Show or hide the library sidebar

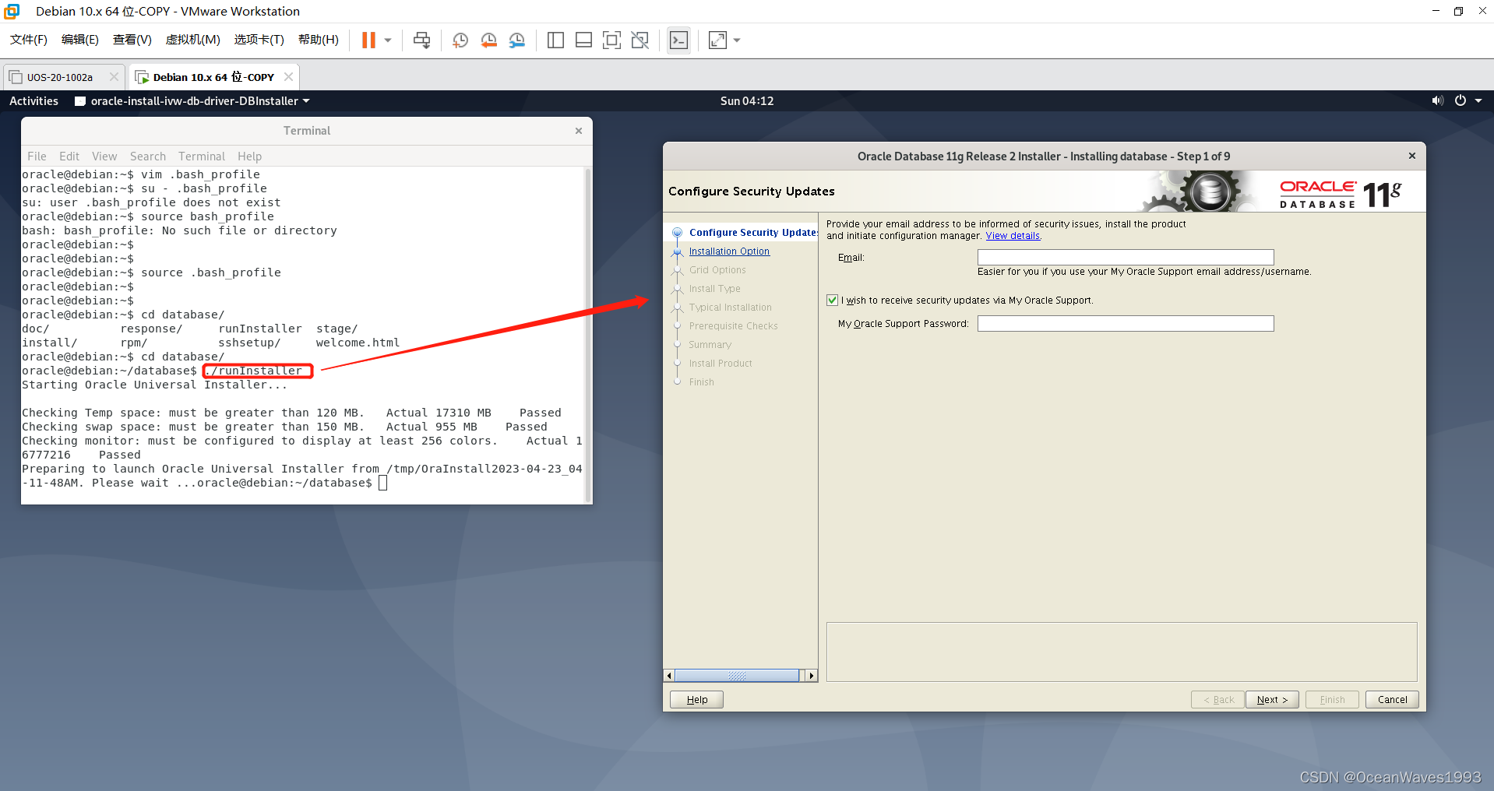point(555,40)
